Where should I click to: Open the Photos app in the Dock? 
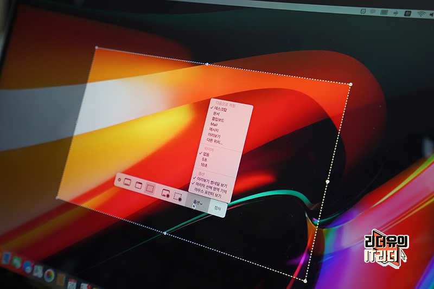click(49, 275)
